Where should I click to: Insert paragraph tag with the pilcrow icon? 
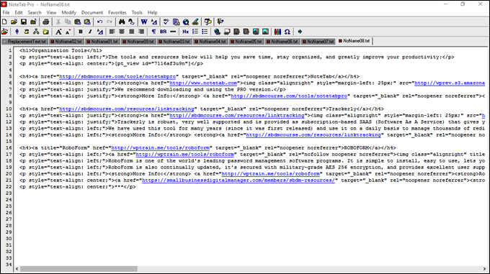pos(153,32)
